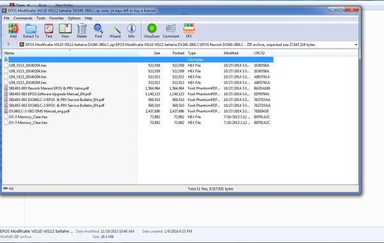This screenshot has width=384, height=243.
Task: Click the File folder type cell
Action: [x=196, y=59]
